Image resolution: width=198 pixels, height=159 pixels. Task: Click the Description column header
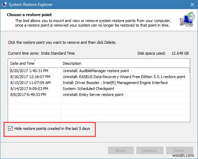[x=125, y=63]
